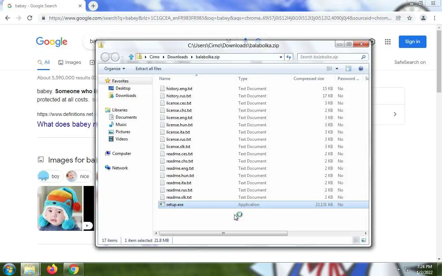Click the file list scroll right arrow
442x276 pixels.
[x=366, y=234]
